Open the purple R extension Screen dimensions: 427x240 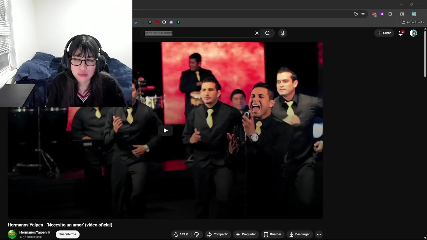[x=382, y=14]
